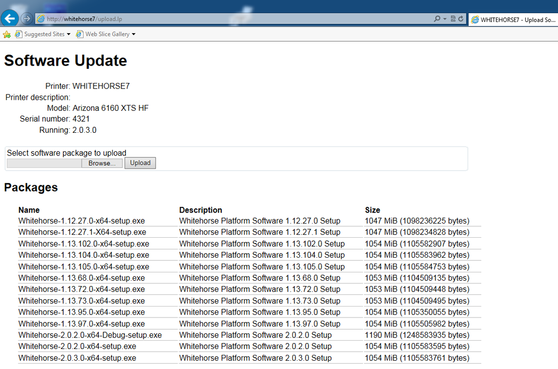
Task: Select package Whitehorse-1.13.104.0-x64-setup.exe
Action: click(x=84, y=255)
